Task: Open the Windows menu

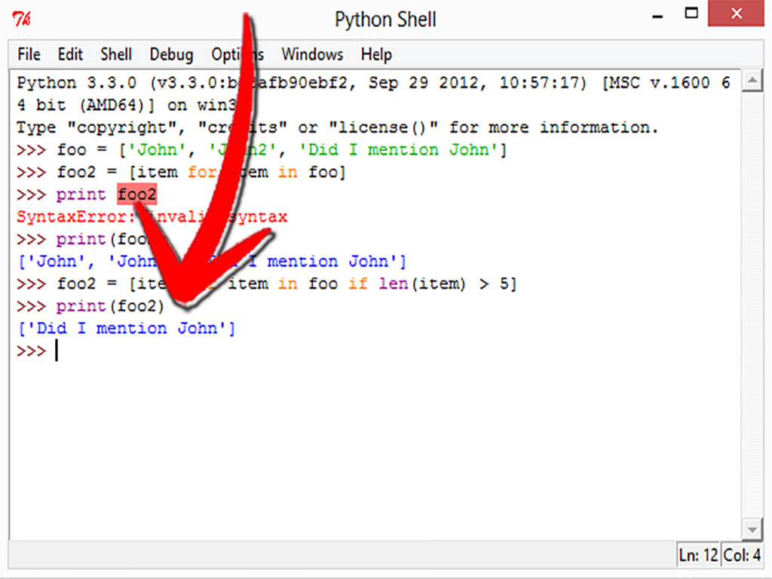Action: point(312,54)
